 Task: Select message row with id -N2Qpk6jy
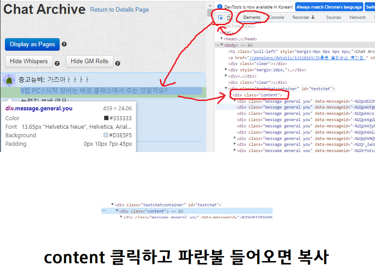point(305,126)
